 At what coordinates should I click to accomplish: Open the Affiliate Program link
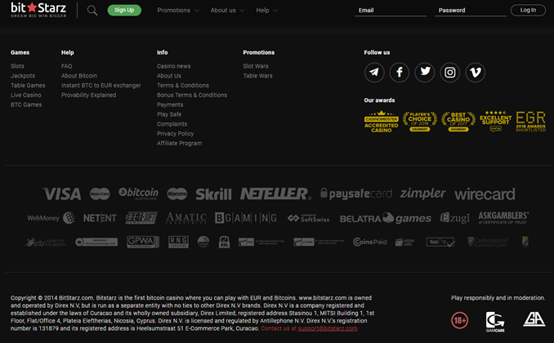180,143
